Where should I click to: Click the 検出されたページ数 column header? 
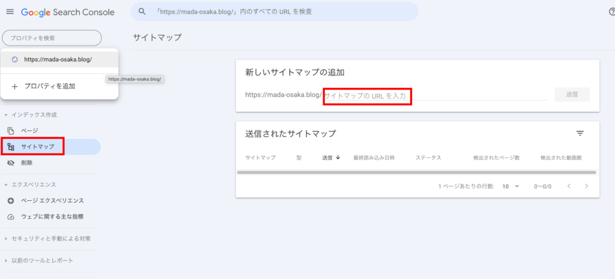496,158
